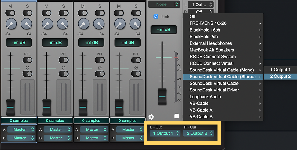The height and width of the screenshot is (150, 297).
Task: Click the fourth channel's fader handle
Action: [x=119, y=107]
